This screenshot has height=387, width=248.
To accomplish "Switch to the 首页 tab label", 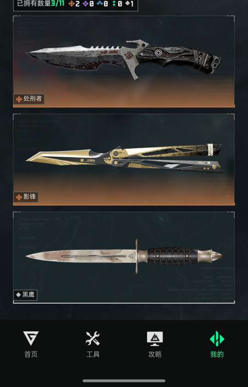I will tap(31, 354).
